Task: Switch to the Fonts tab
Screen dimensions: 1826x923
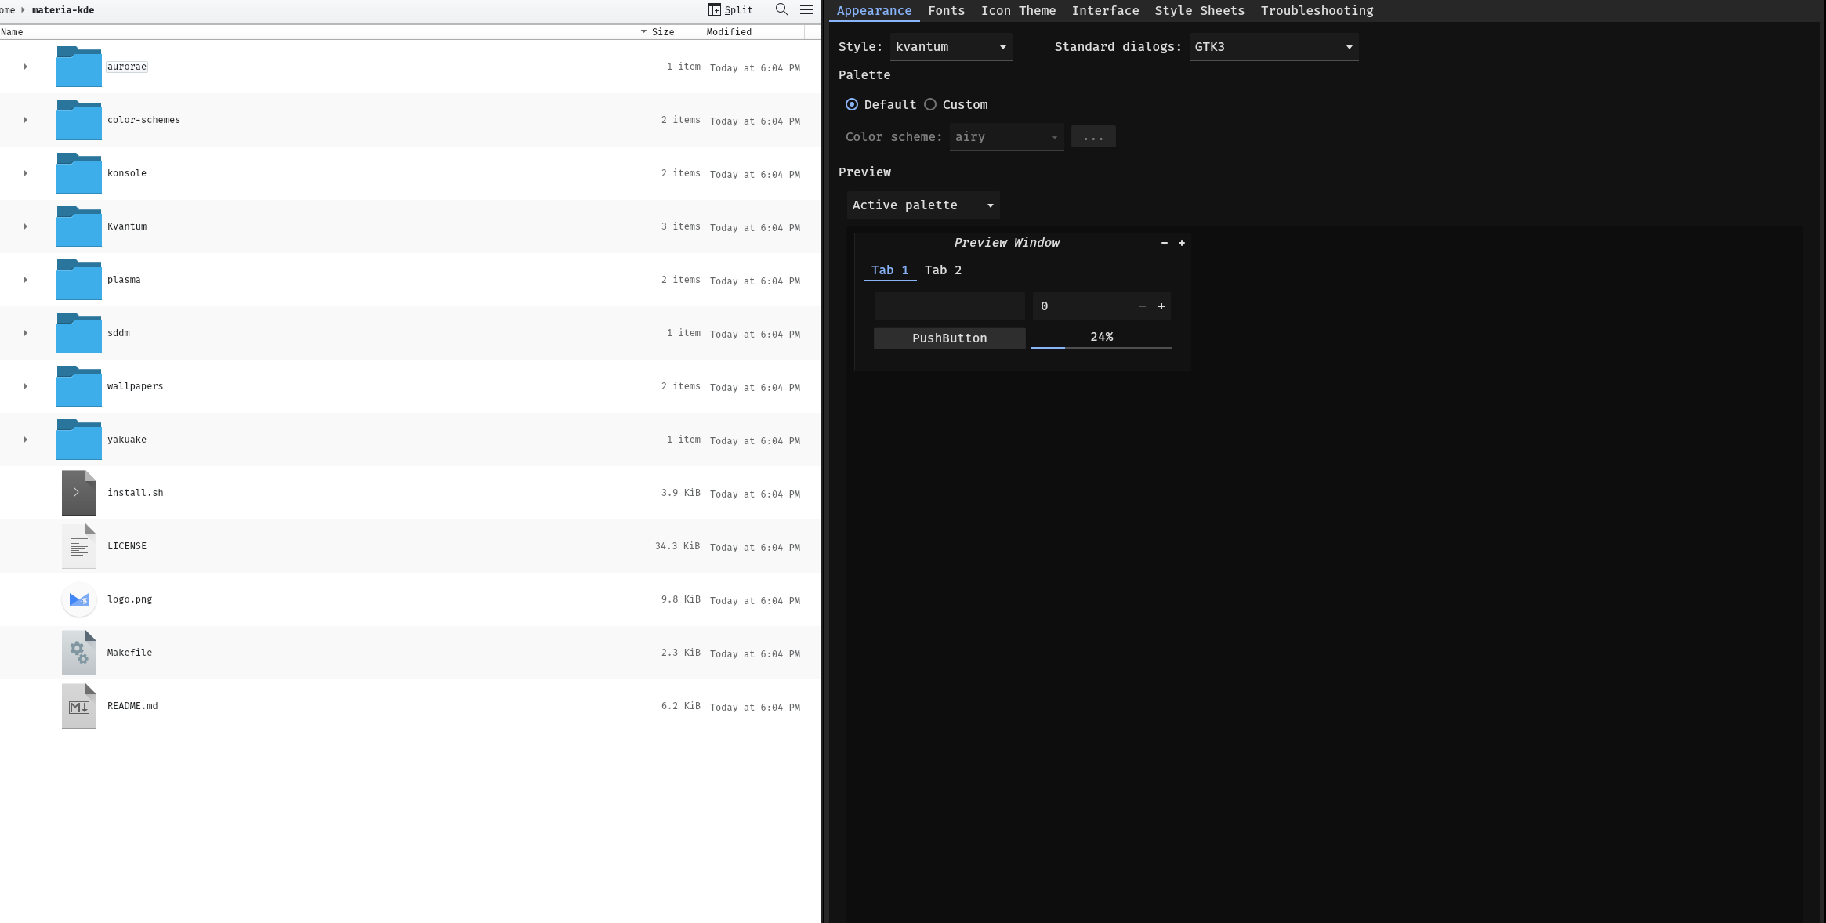Action: (946, 11)
